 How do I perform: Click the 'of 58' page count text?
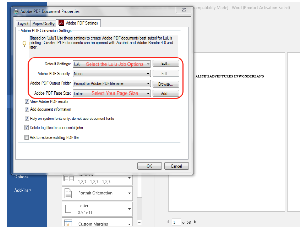click(186, 222)
